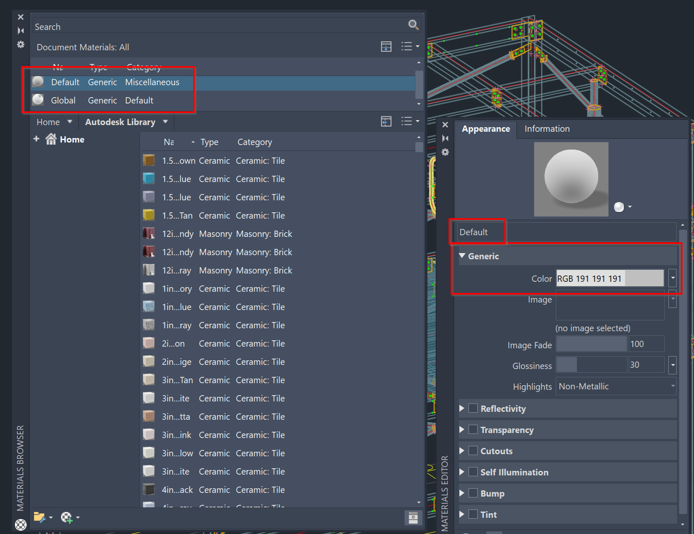Sort library materials by the Type column
The image size is (694, 534).
[x=209, y=142]
